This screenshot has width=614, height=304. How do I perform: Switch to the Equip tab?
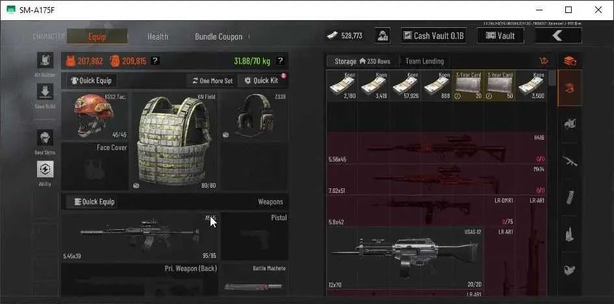[x=97, y=36]
